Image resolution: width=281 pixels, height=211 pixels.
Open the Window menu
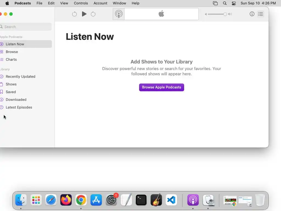(119, 3)
